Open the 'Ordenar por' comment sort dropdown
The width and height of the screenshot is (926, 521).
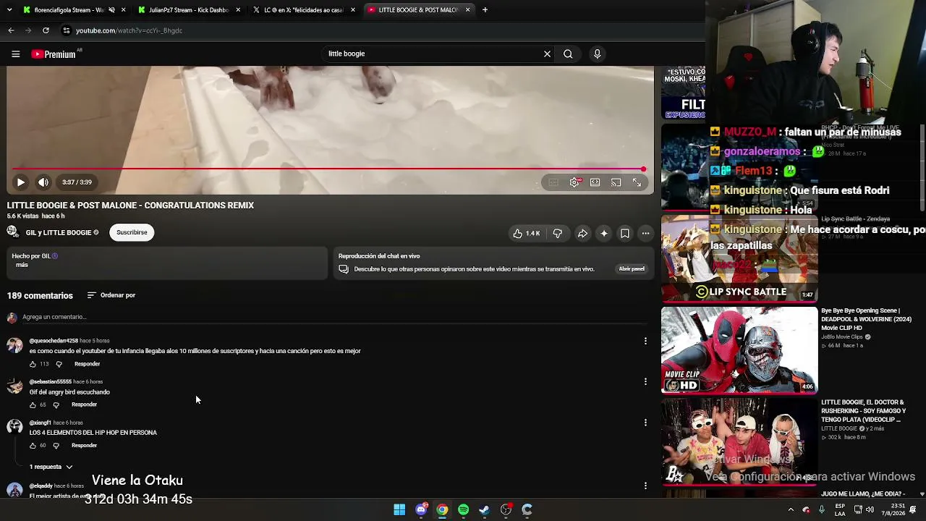[111, 295]
